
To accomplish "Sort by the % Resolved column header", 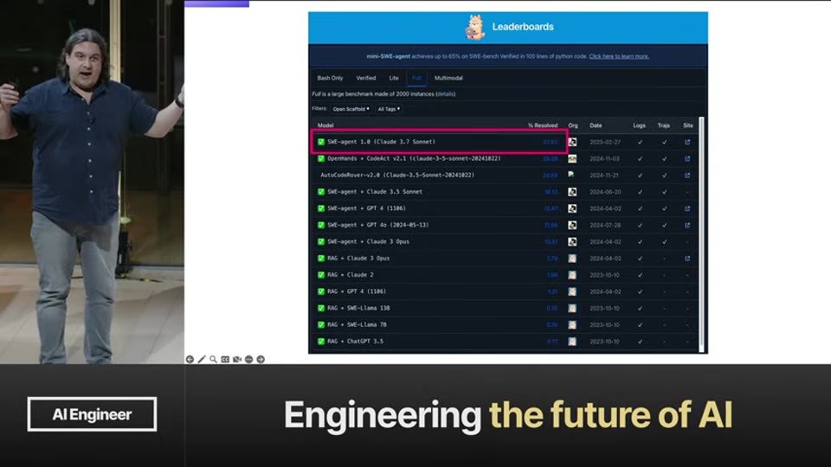I will (543, 125).
